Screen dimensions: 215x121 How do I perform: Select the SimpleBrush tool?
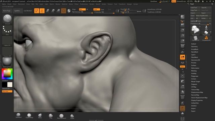(206, 38)
